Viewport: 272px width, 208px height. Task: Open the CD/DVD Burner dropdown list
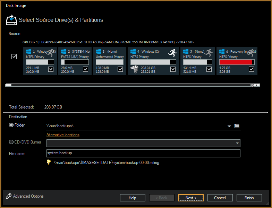click(x=237, y=143)
